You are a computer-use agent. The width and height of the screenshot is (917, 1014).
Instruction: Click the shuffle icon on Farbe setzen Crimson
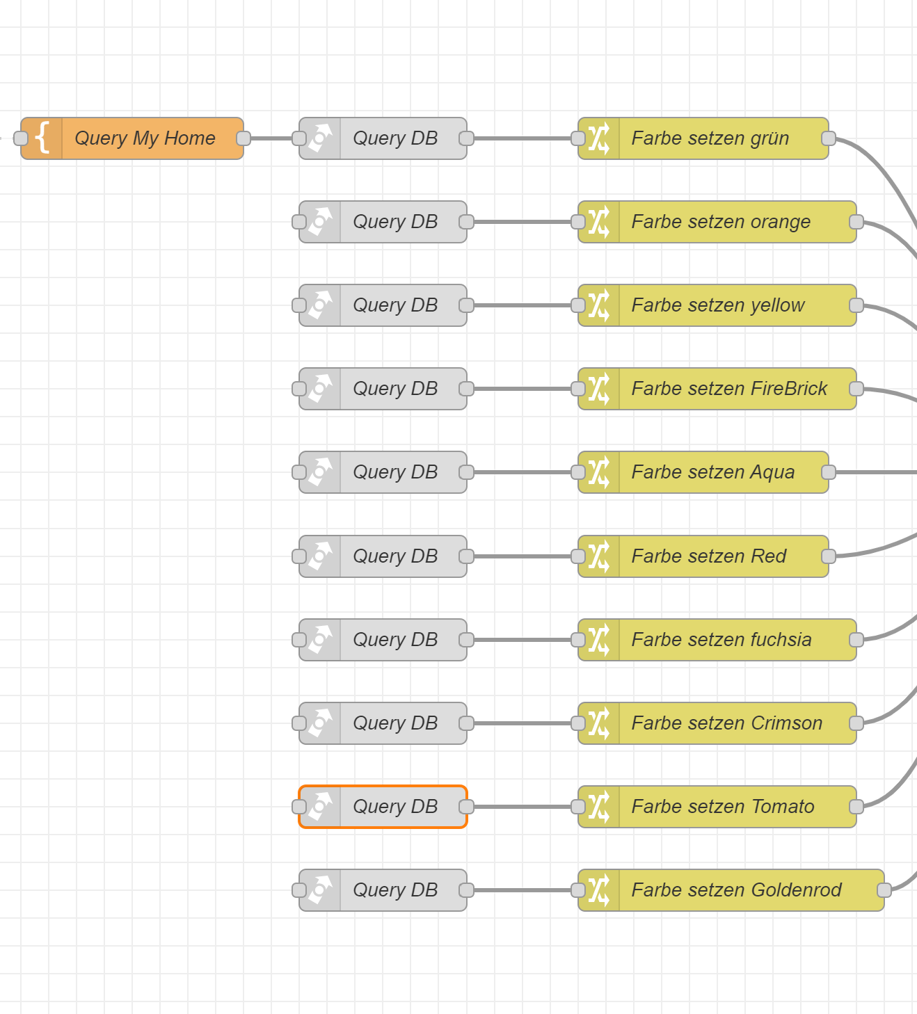[x=598, y=723]
